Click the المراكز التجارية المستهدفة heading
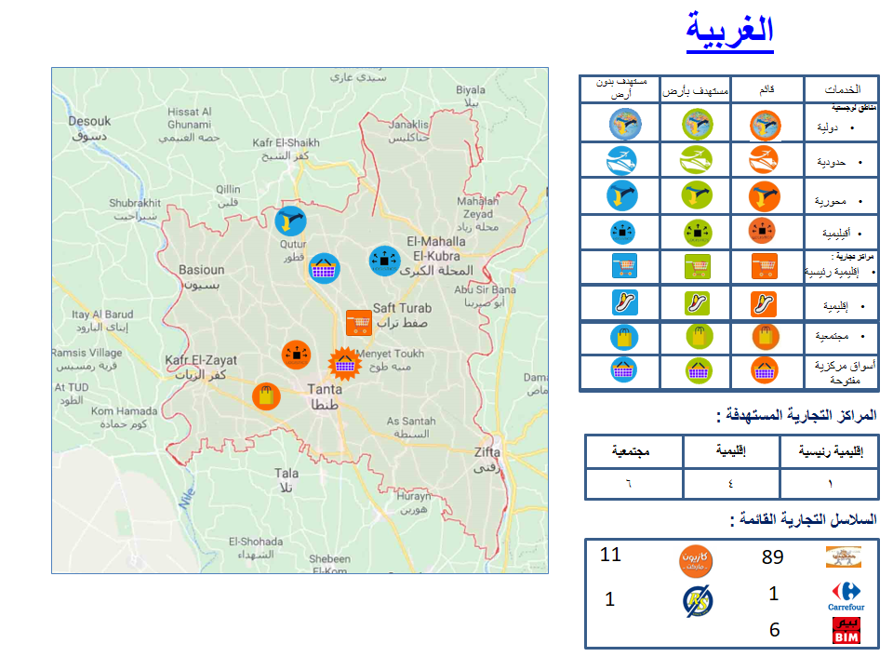Viewport: 893px width, 670px height. pyautogui.click(x=796, y=415)
